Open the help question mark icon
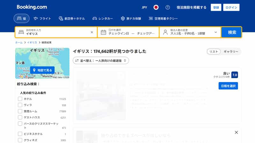Viewport: 255px width, 143px height. point(168,7)
